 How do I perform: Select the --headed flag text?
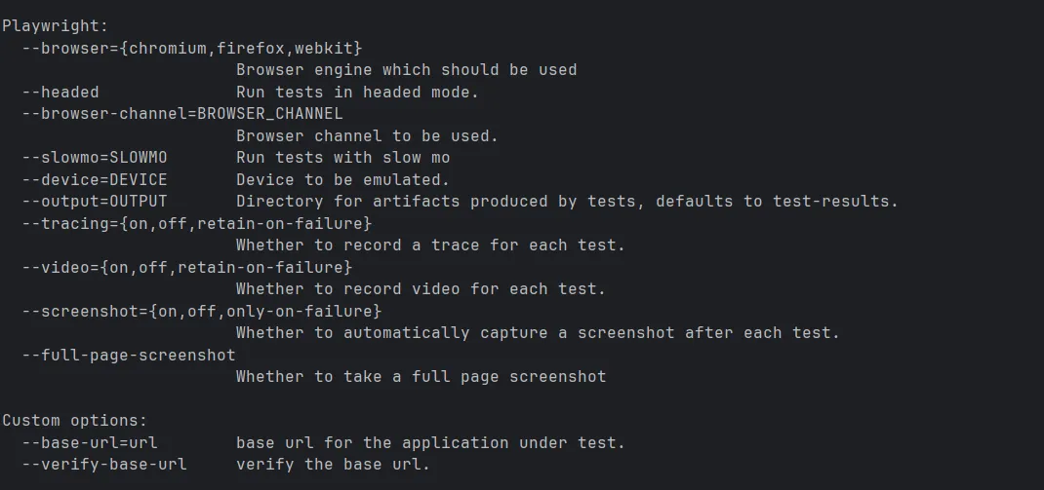click(x=60, y=93)
